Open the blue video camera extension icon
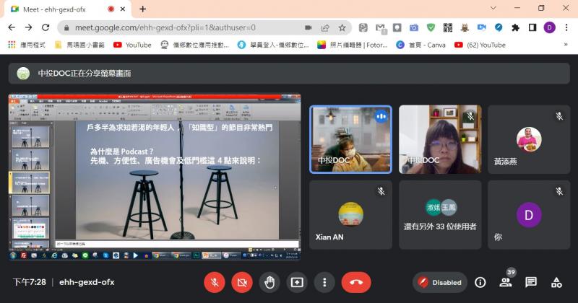578x303 pixels. pyautogui.click(x=481, y=27)
